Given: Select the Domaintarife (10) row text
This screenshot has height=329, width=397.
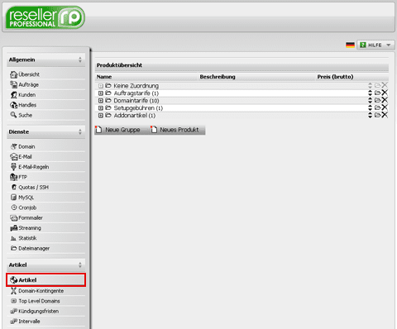Looking at the screenshot, I should click(x=136, y=101).
